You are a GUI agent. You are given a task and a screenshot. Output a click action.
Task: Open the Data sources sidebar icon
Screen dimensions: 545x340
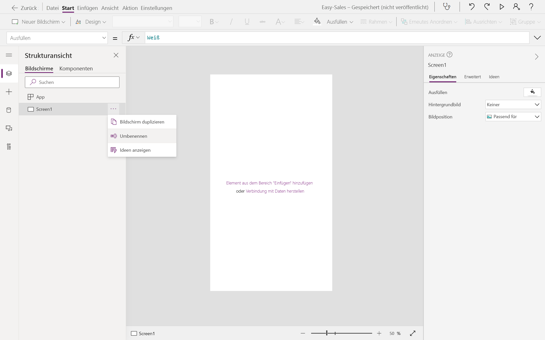(9, 110)
